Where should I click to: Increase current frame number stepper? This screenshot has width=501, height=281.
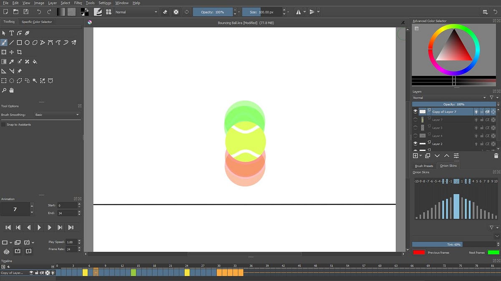click(x=32, y=206)
